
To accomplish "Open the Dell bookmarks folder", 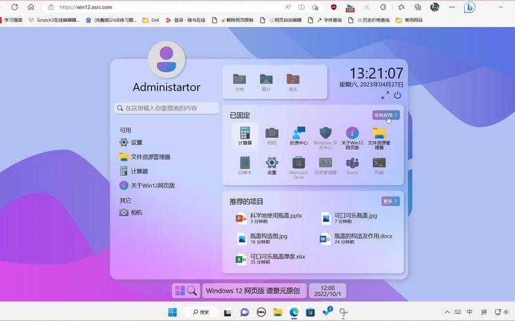I will [x=151, y=20].
